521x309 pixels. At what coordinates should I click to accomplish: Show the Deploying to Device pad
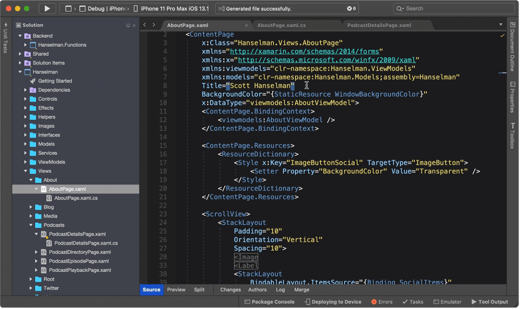click(333, 302)
